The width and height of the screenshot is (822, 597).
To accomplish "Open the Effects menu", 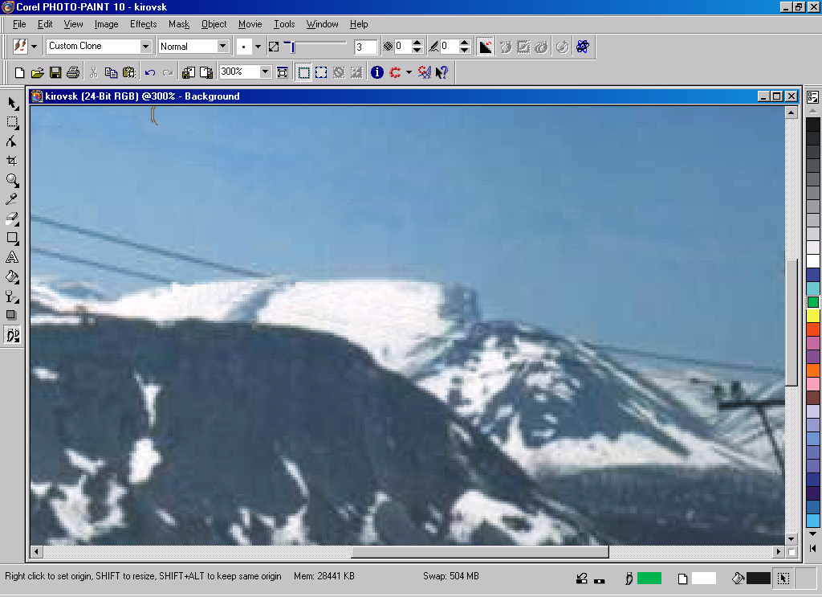I will tap(143, 24).
